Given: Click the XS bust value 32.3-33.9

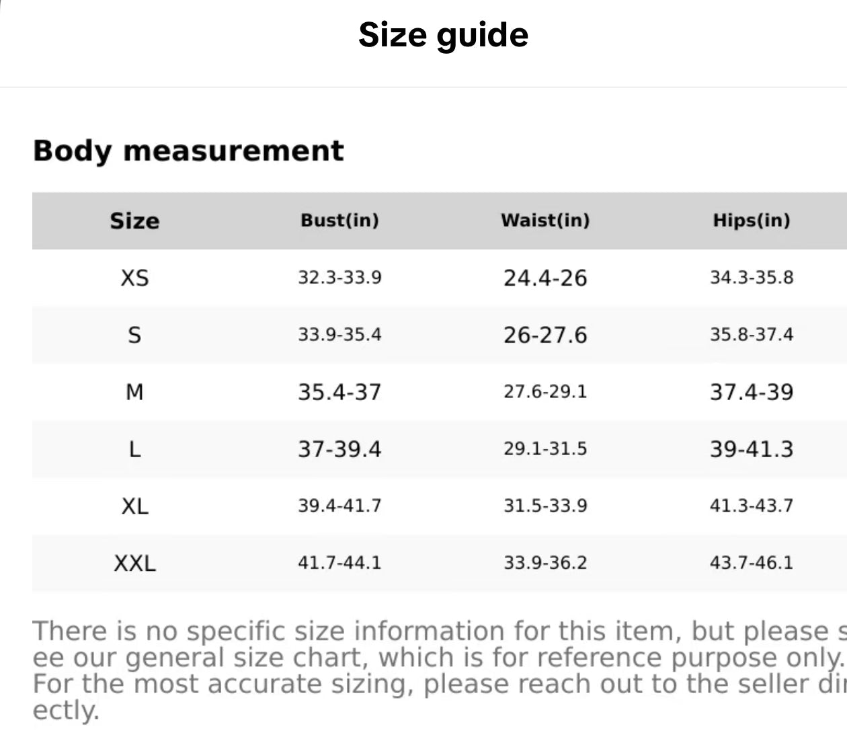Looking at the screenshot, I should pos(339,278).
